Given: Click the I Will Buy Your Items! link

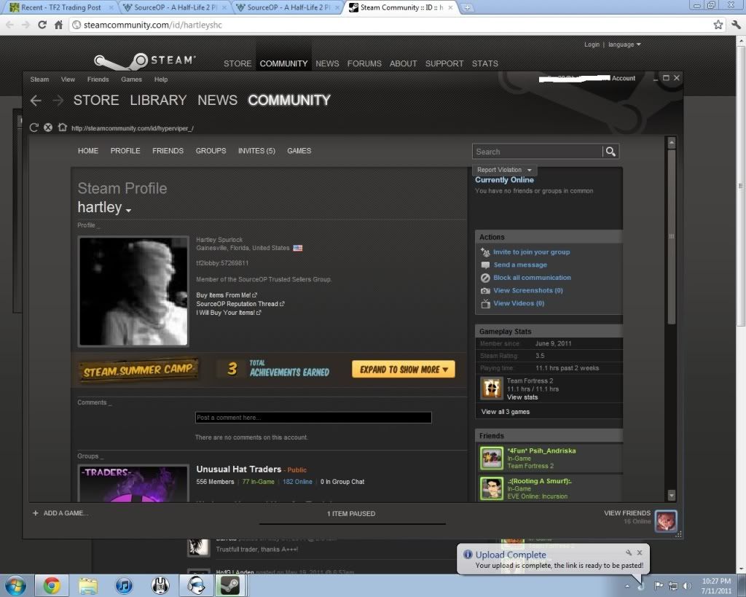Looking at the screenshot, I should (228, 313).
